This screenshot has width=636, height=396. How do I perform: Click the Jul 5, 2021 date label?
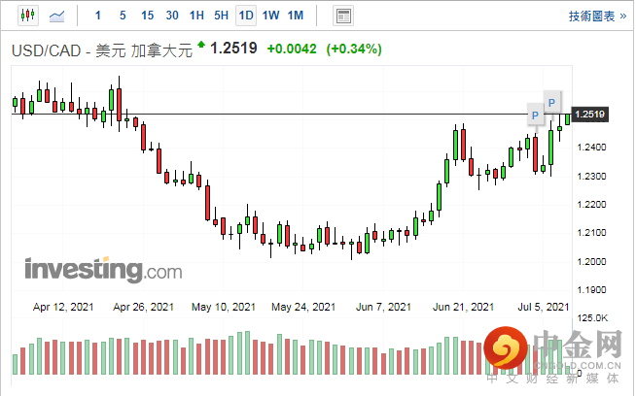[x=543, y=307]
